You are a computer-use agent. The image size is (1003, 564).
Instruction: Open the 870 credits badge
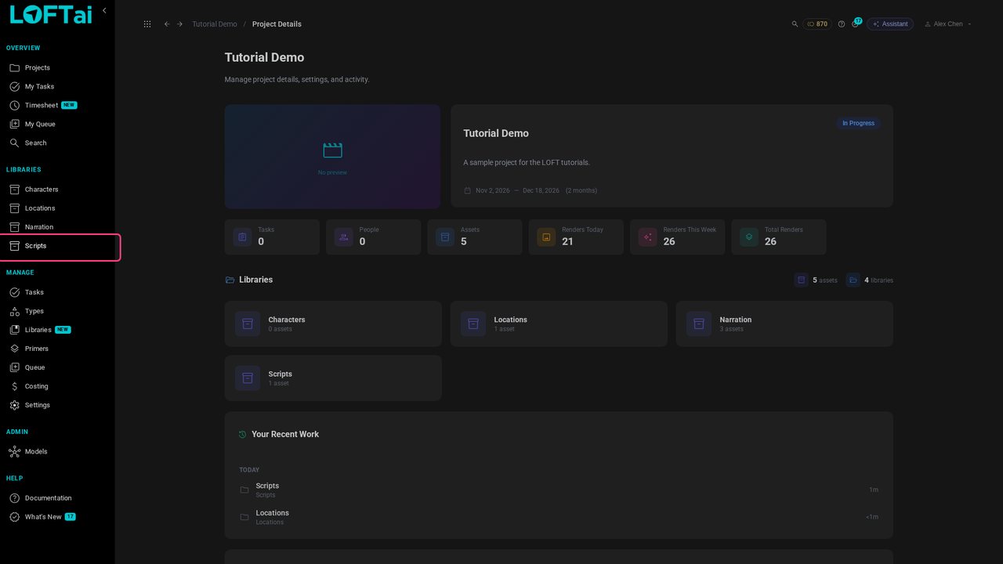(817, 24)
